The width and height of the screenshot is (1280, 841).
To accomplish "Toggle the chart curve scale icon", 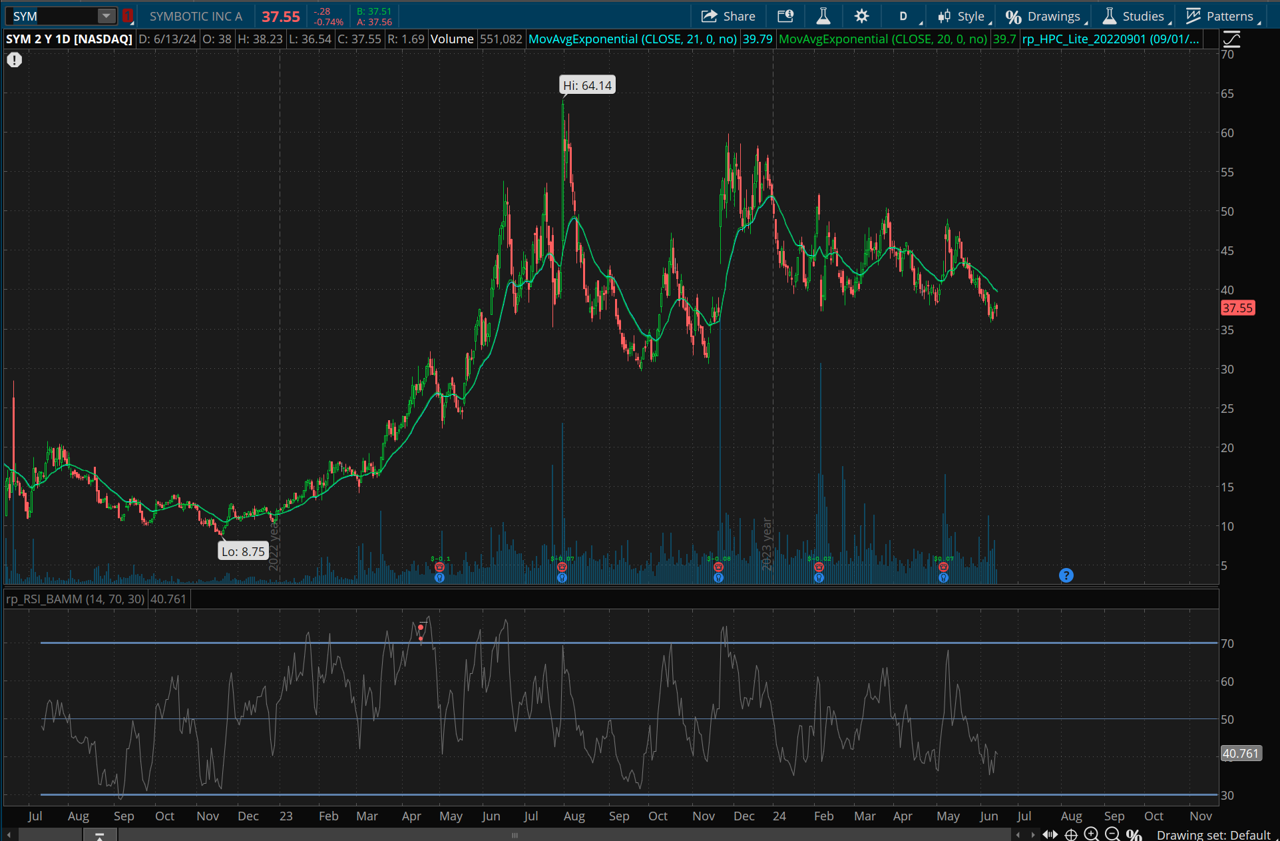I will pos(1231,39).
